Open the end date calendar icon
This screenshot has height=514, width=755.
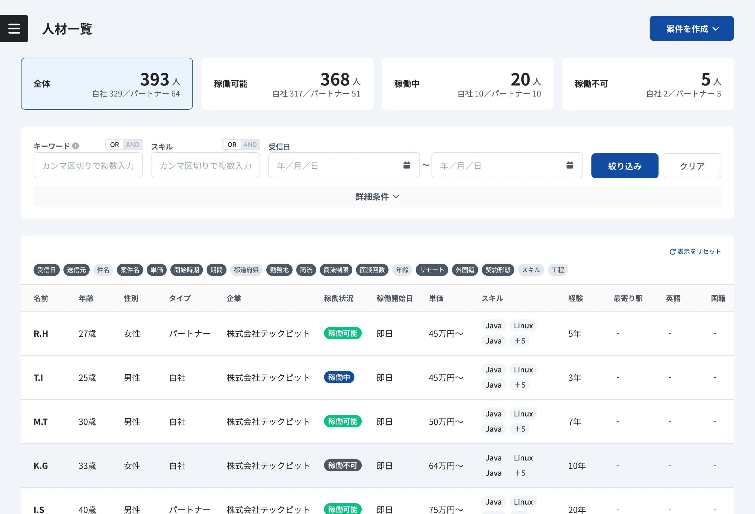[569, 165]
